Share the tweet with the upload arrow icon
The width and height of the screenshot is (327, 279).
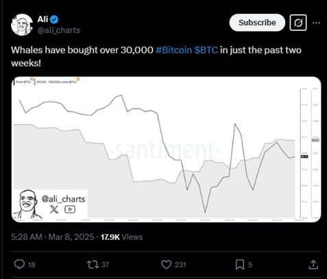point(313,265)
